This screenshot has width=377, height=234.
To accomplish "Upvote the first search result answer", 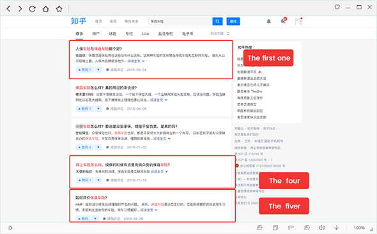I will 85,70.
